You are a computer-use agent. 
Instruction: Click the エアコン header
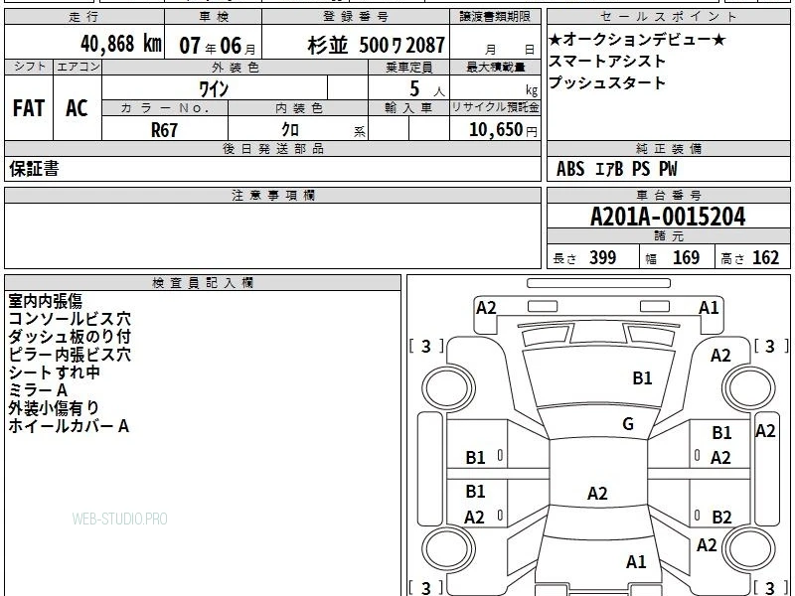click(x=78, y=67)
